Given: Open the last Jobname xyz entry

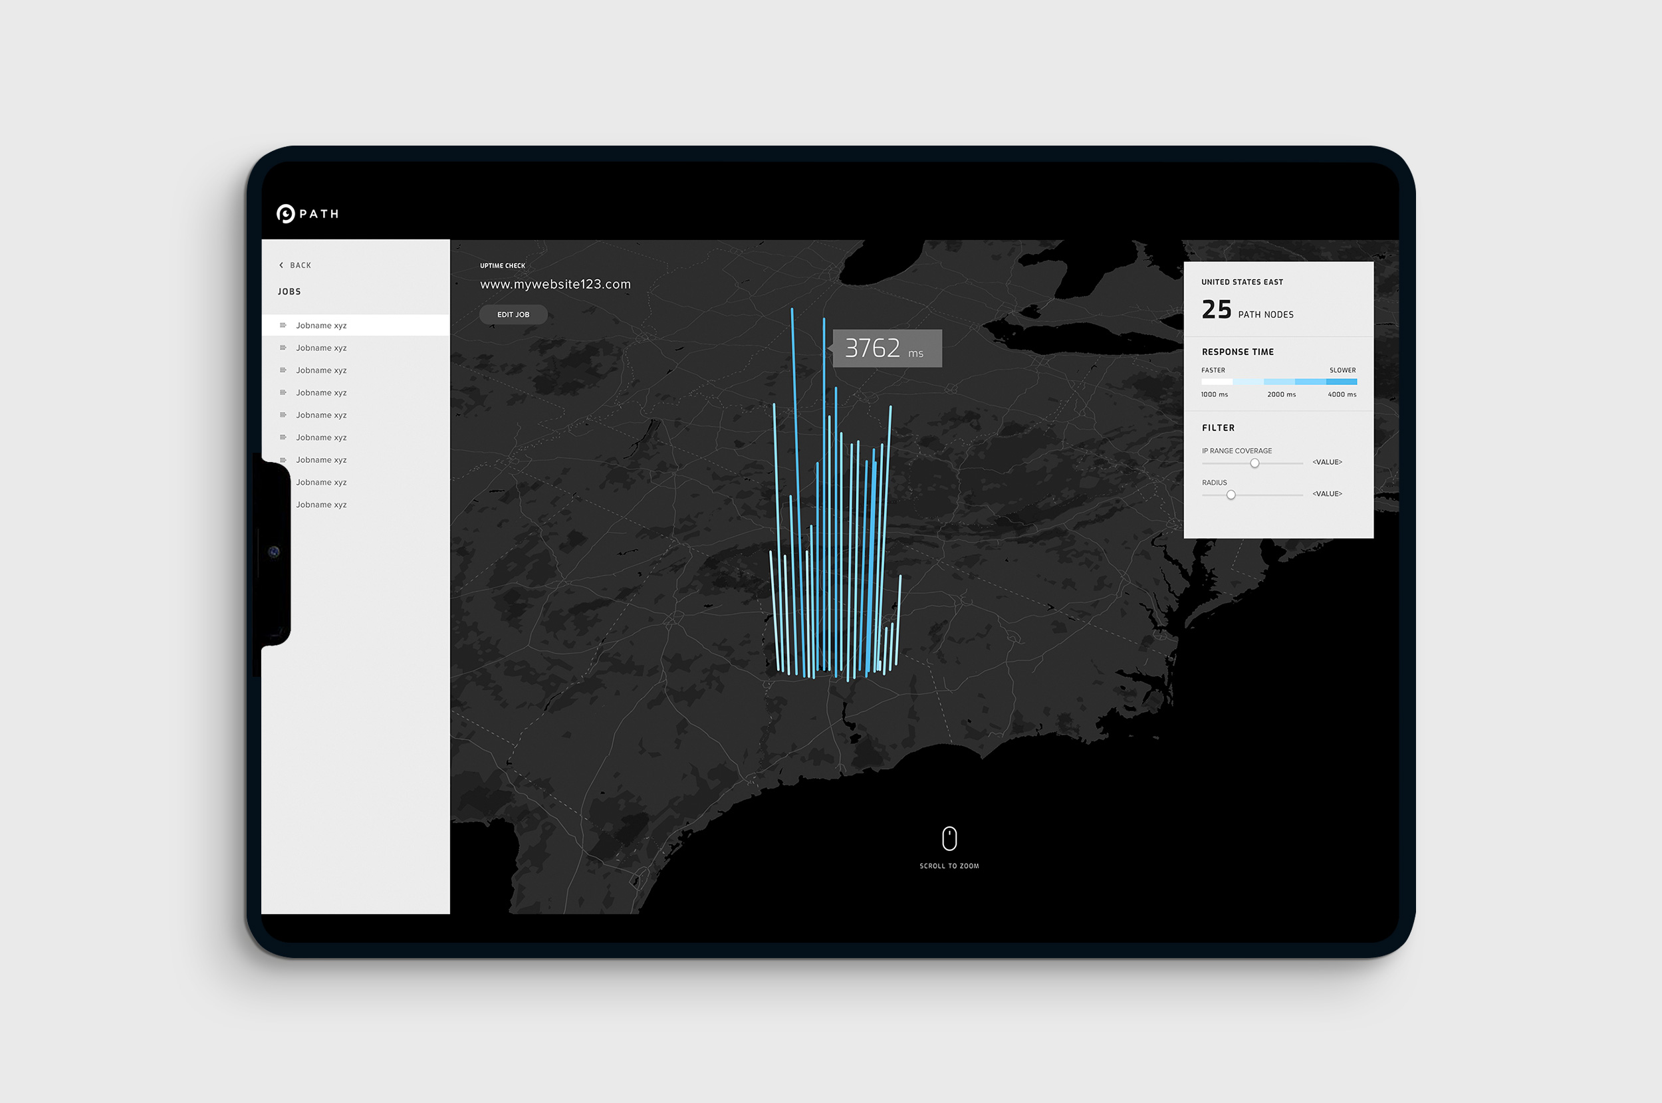Looking at the screenshot, I should click(x=320, y=505).
